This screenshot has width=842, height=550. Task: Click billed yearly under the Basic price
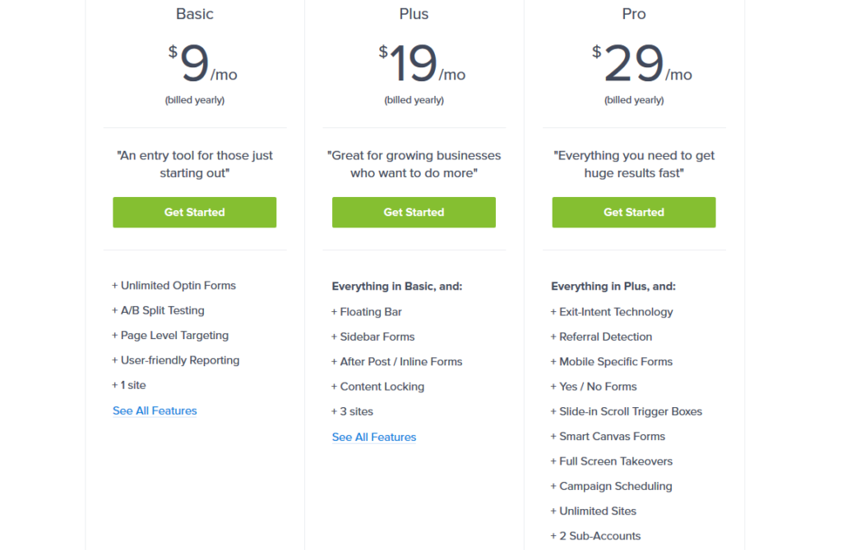click(194, 99)
